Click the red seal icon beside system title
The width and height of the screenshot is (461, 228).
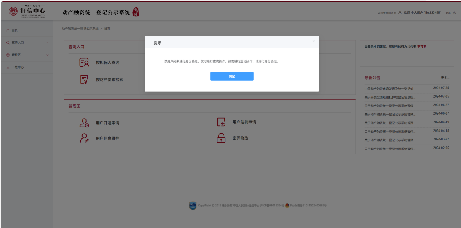tap(136, 12)
